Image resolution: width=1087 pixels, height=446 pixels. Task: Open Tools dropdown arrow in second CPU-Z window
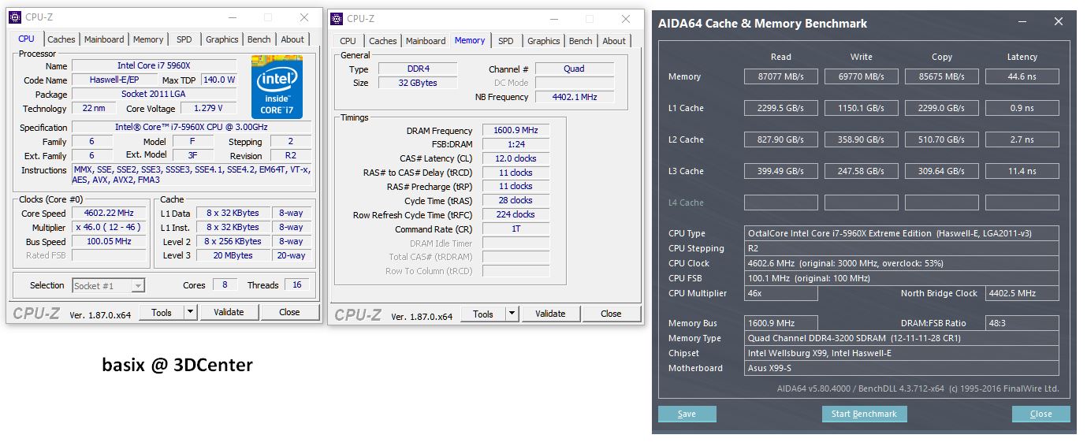click(x=512, y=314)
